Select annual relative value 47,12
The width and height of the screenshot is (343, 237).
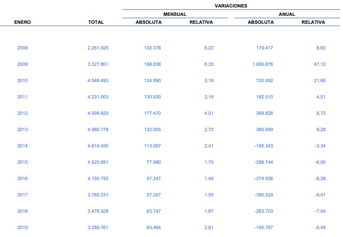coord(319,64)
